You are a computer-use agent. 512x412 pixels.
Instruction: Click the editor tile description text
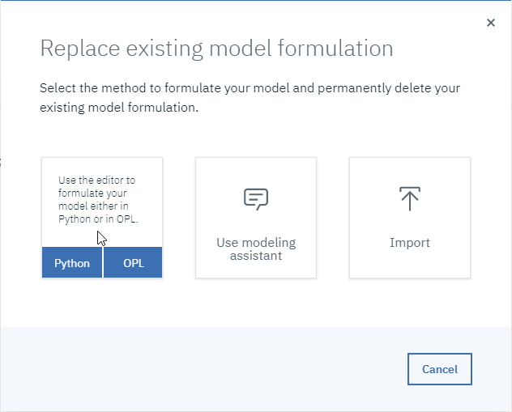click(x=98, y=199)
